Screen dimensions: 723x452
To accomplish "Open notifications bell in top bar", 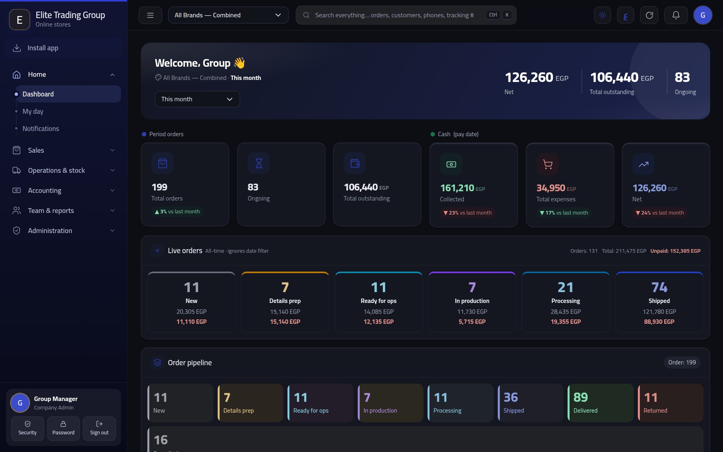I will (676, 15).
